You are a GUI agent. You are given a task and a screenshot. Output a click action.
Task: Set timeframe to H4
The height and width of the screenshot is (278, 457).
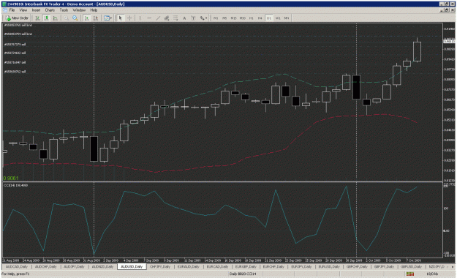point(260,18)
